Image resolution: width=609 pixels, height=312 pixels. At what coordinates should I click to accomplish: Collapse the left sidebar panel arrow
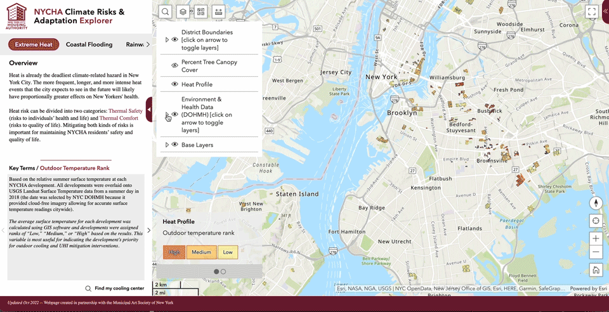click(x=148, y=110)
